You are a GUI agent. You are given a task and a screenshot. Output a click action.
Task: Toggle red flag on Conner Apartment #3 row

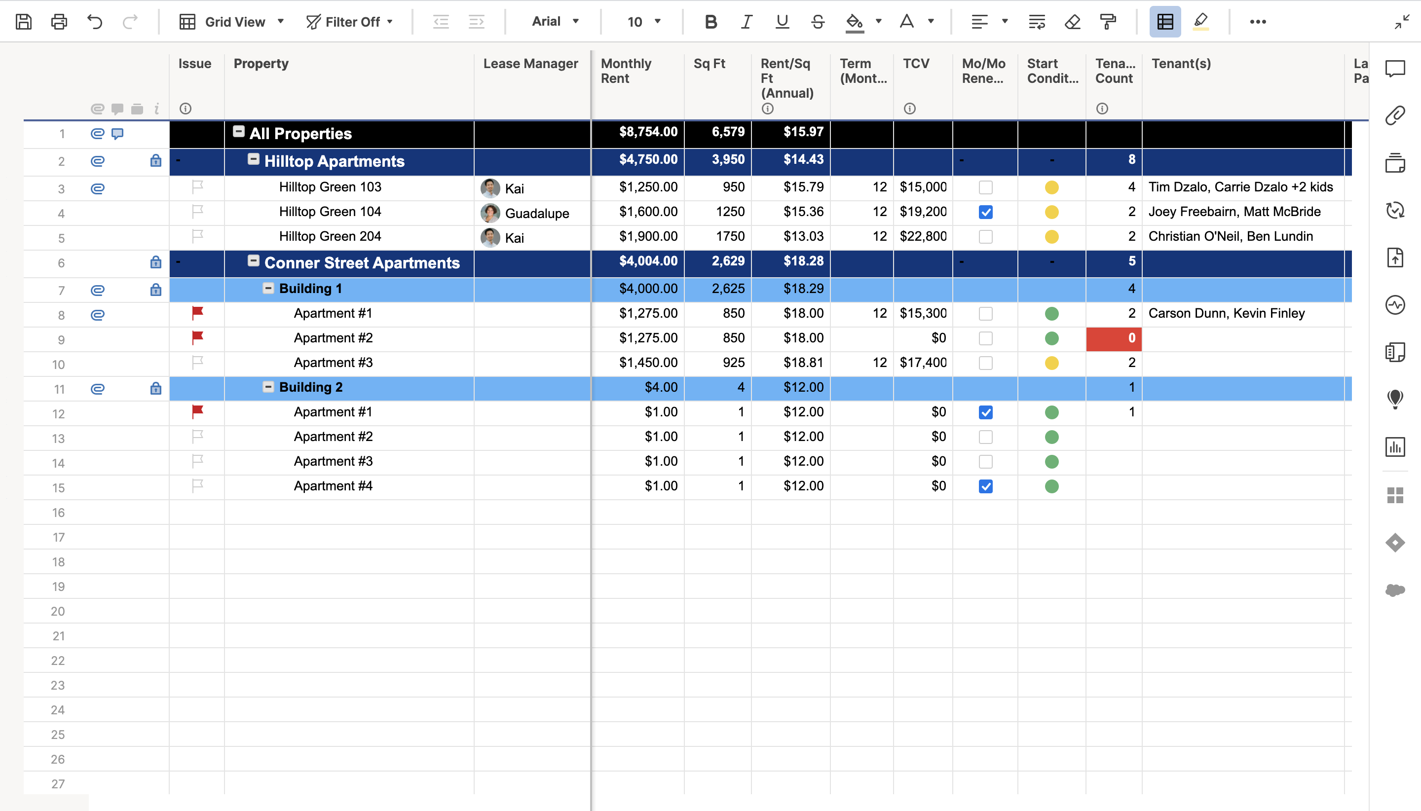pyautogui.click(x=197, y=363)
